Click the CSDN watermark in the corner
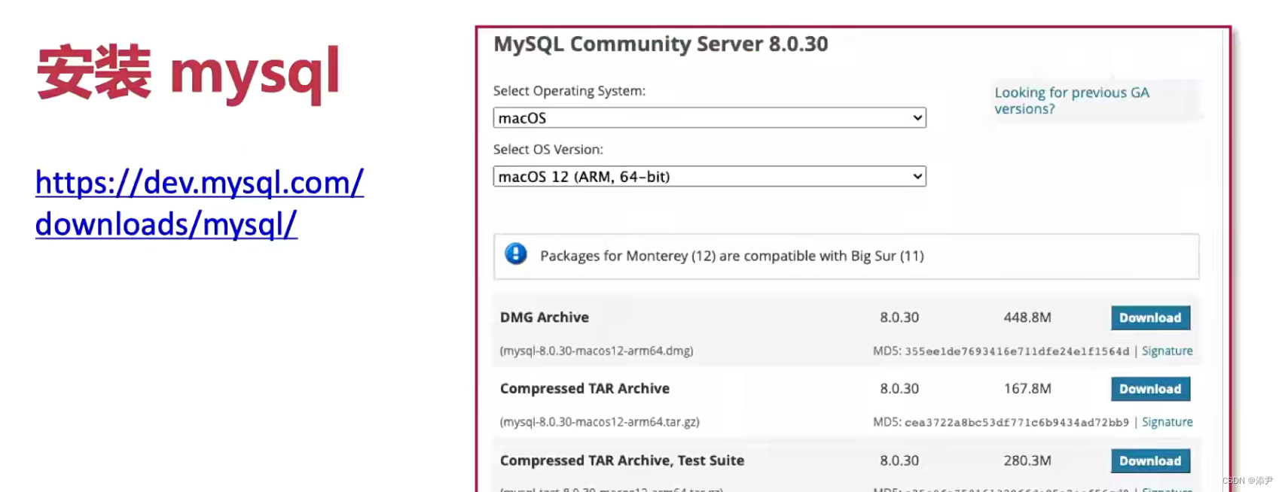The image size is (1285, 492). click(1247, 479)
